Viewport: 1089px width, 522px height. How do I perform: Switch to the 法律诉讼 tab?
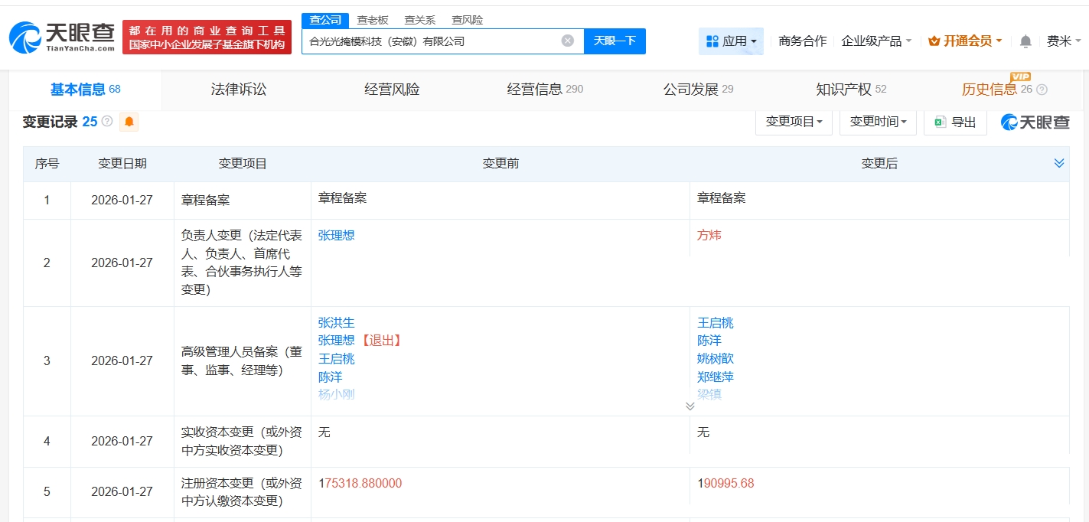coord(239,90)
